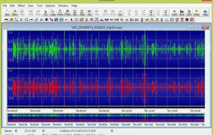Click the black bar effect icon
The width and height of the screenshot is (213, 135).
tap(6, 20)
